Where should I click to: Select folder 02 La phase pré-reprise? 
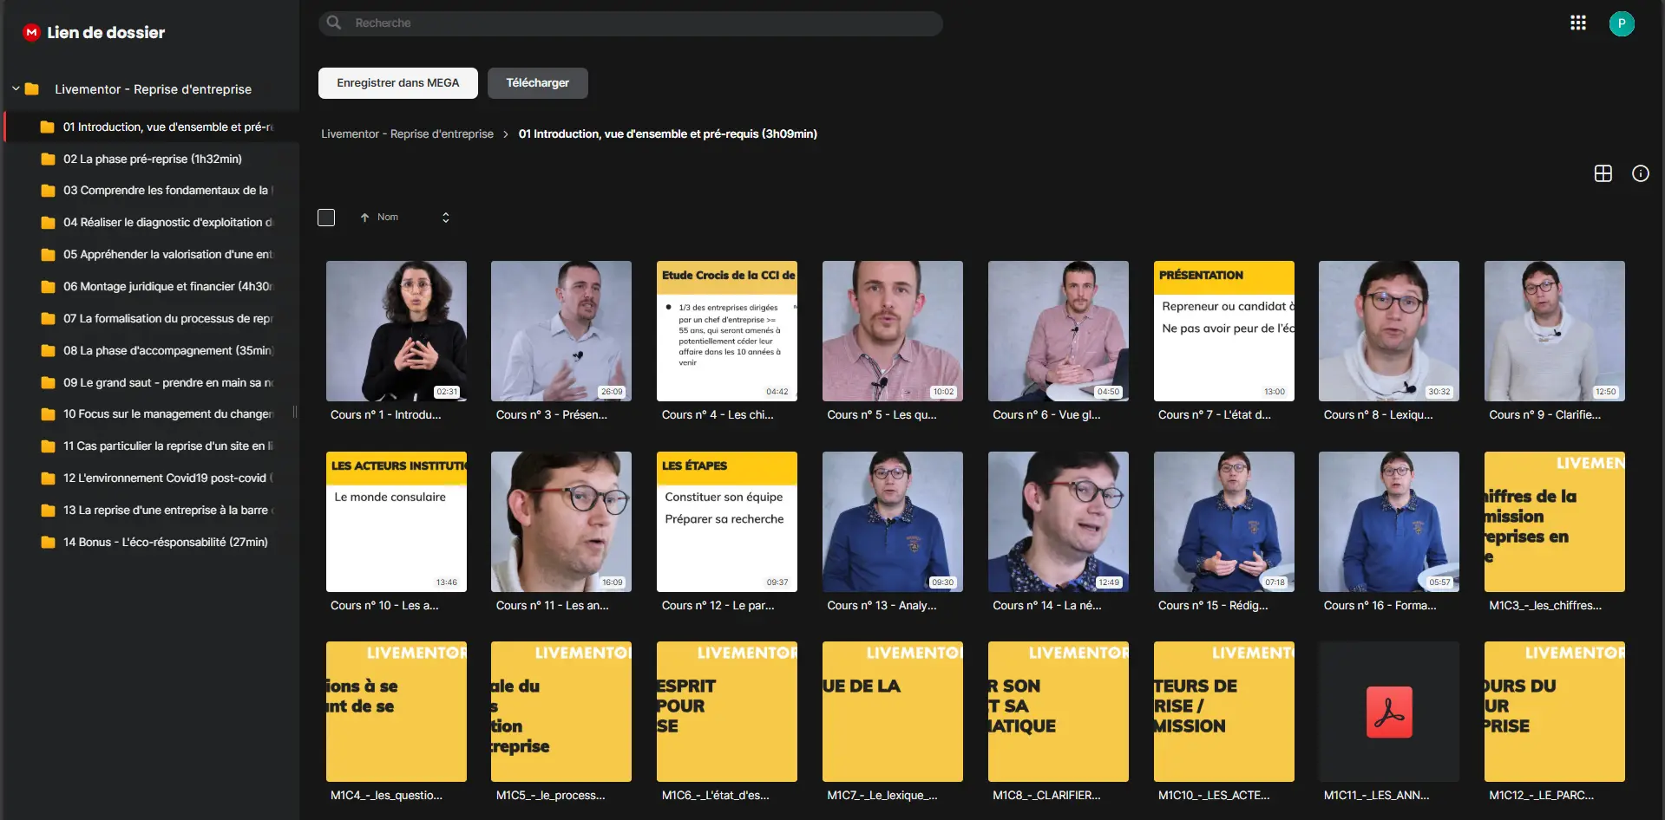point(152,159)
